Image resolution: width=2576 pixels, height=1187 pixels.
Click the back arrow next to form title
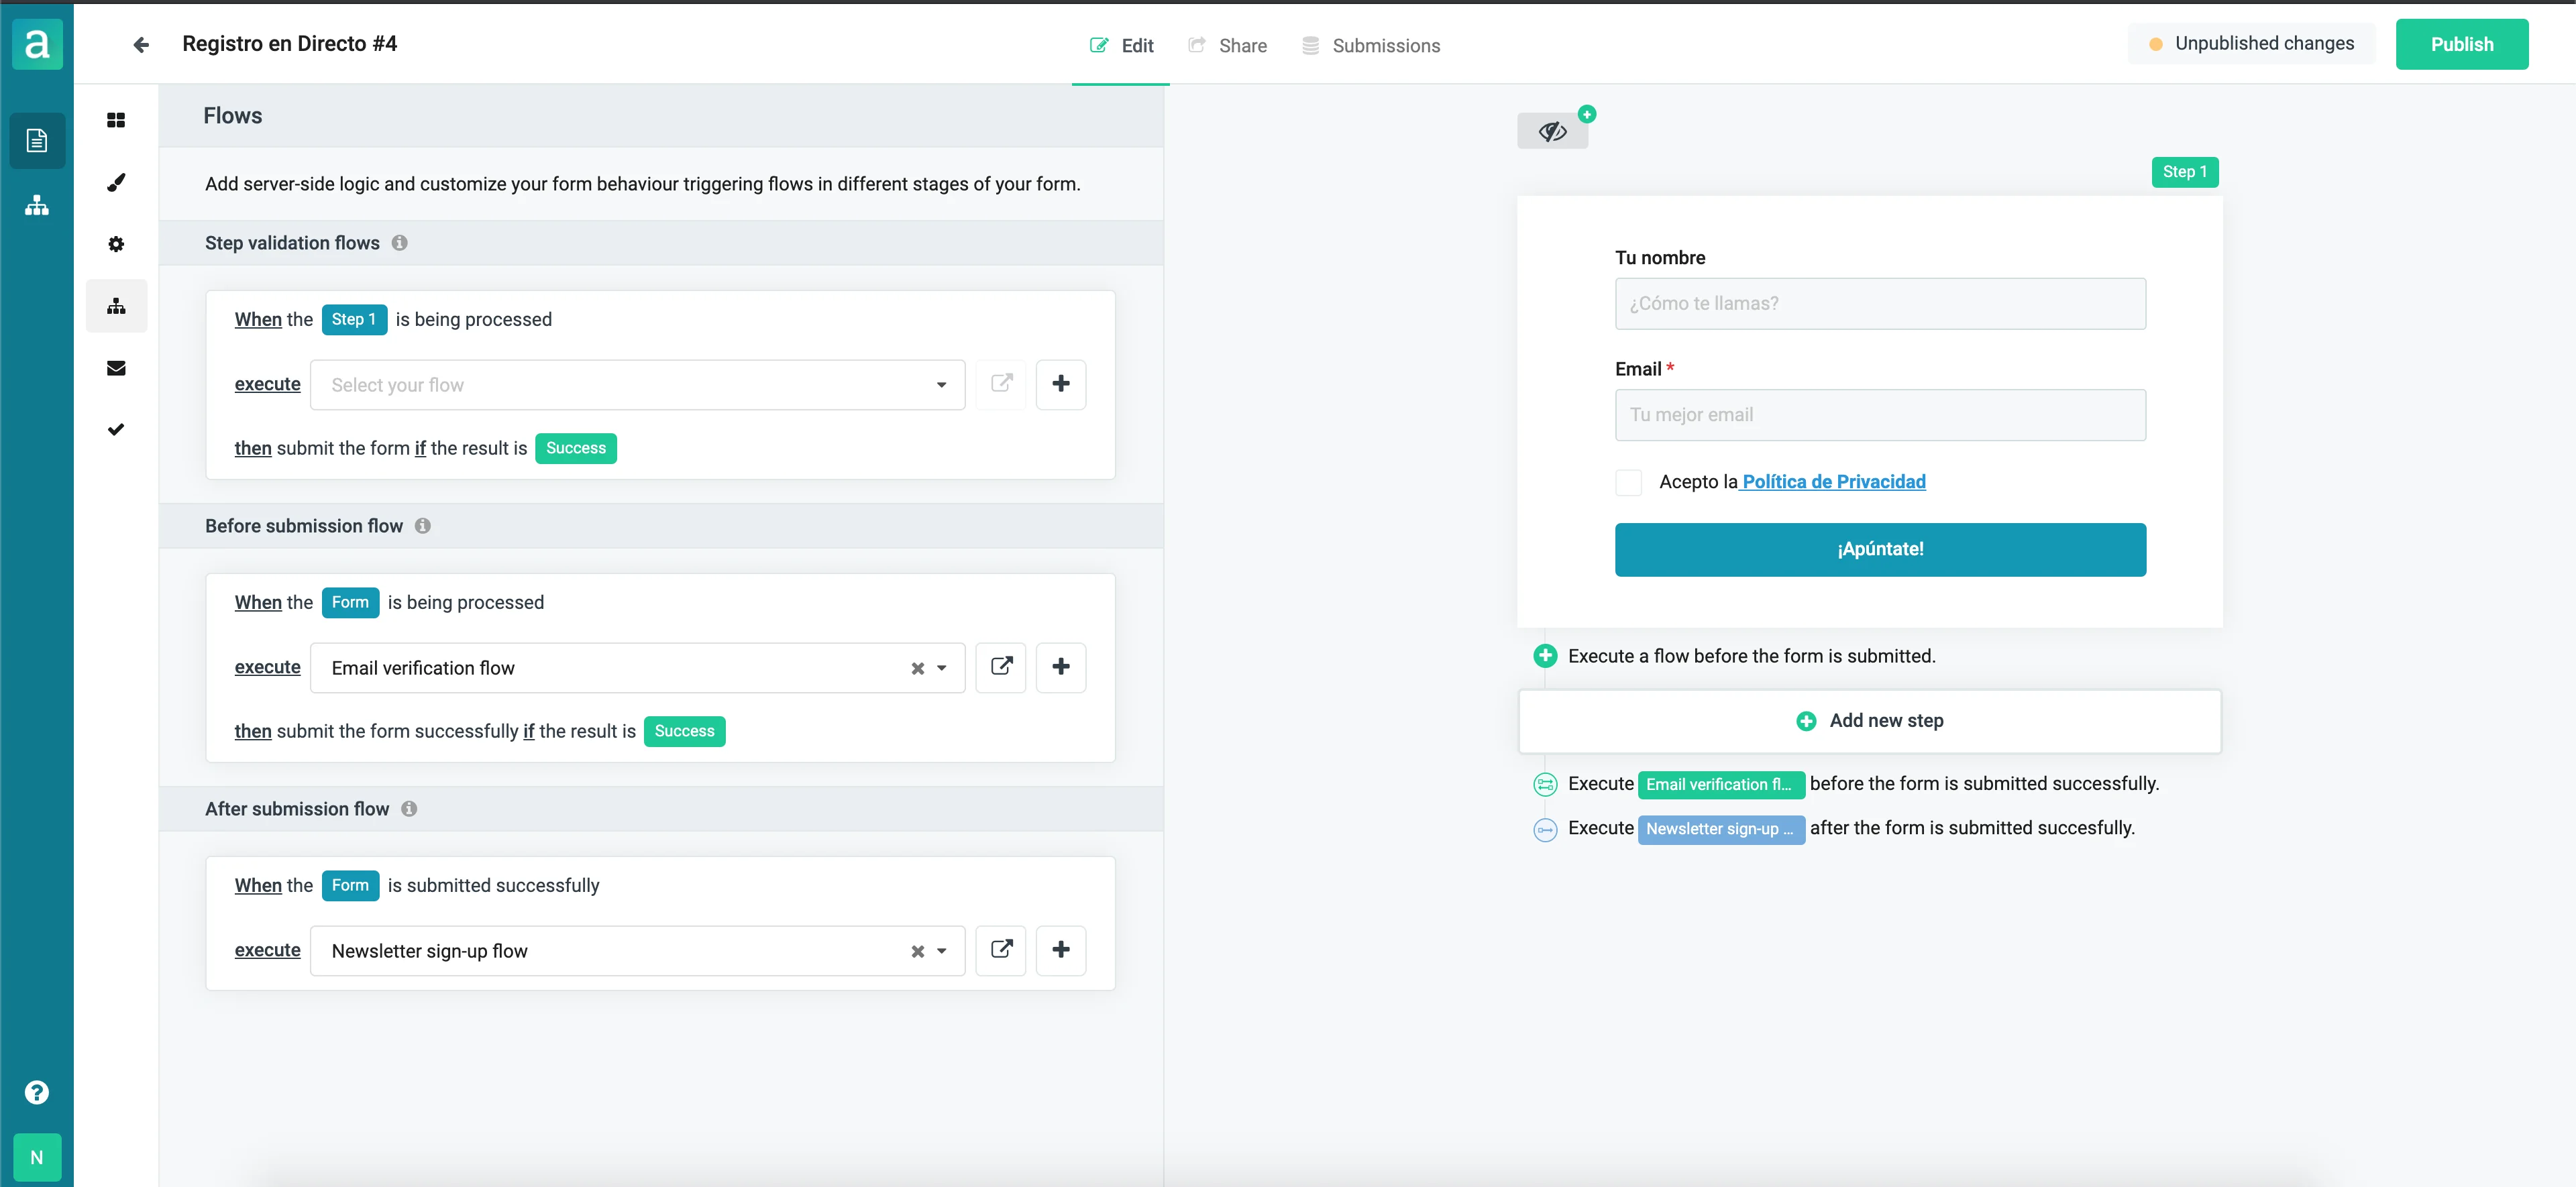(x=141, y=44)
